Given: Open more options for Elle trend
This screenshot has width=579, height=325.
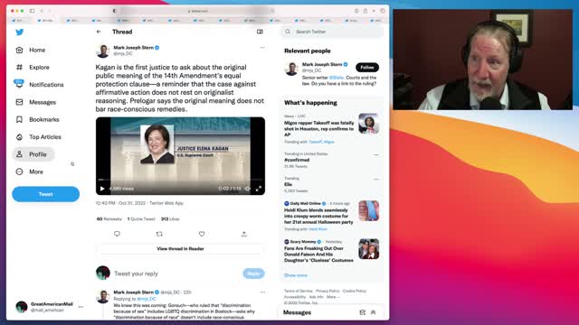Looking at the screenshot, I should pos(376,179).
